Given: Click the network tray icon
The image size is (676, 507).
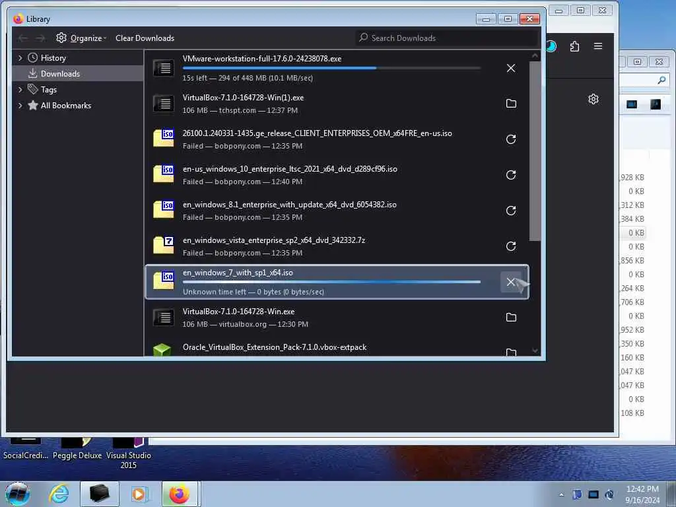Looking at the screenshot, I should point(593,494).
